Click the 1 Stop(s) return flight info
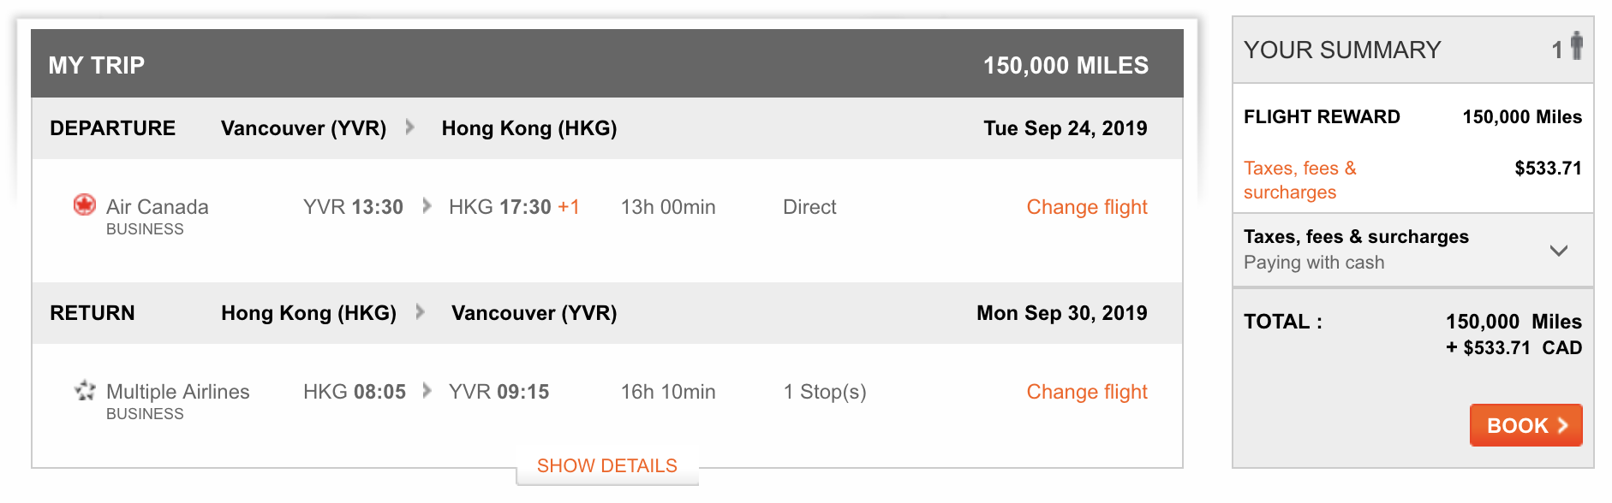The image size is (1612, 503). [x=825, y=392]
